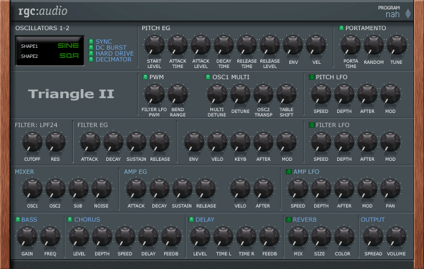Click the Filter EG SUSTAIN knob
Viewport: 424px width, 269px height.
136,142
